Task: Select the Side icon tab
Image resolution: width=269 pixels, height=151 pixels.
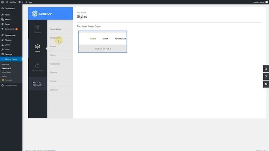Action: tap(60, 90)
